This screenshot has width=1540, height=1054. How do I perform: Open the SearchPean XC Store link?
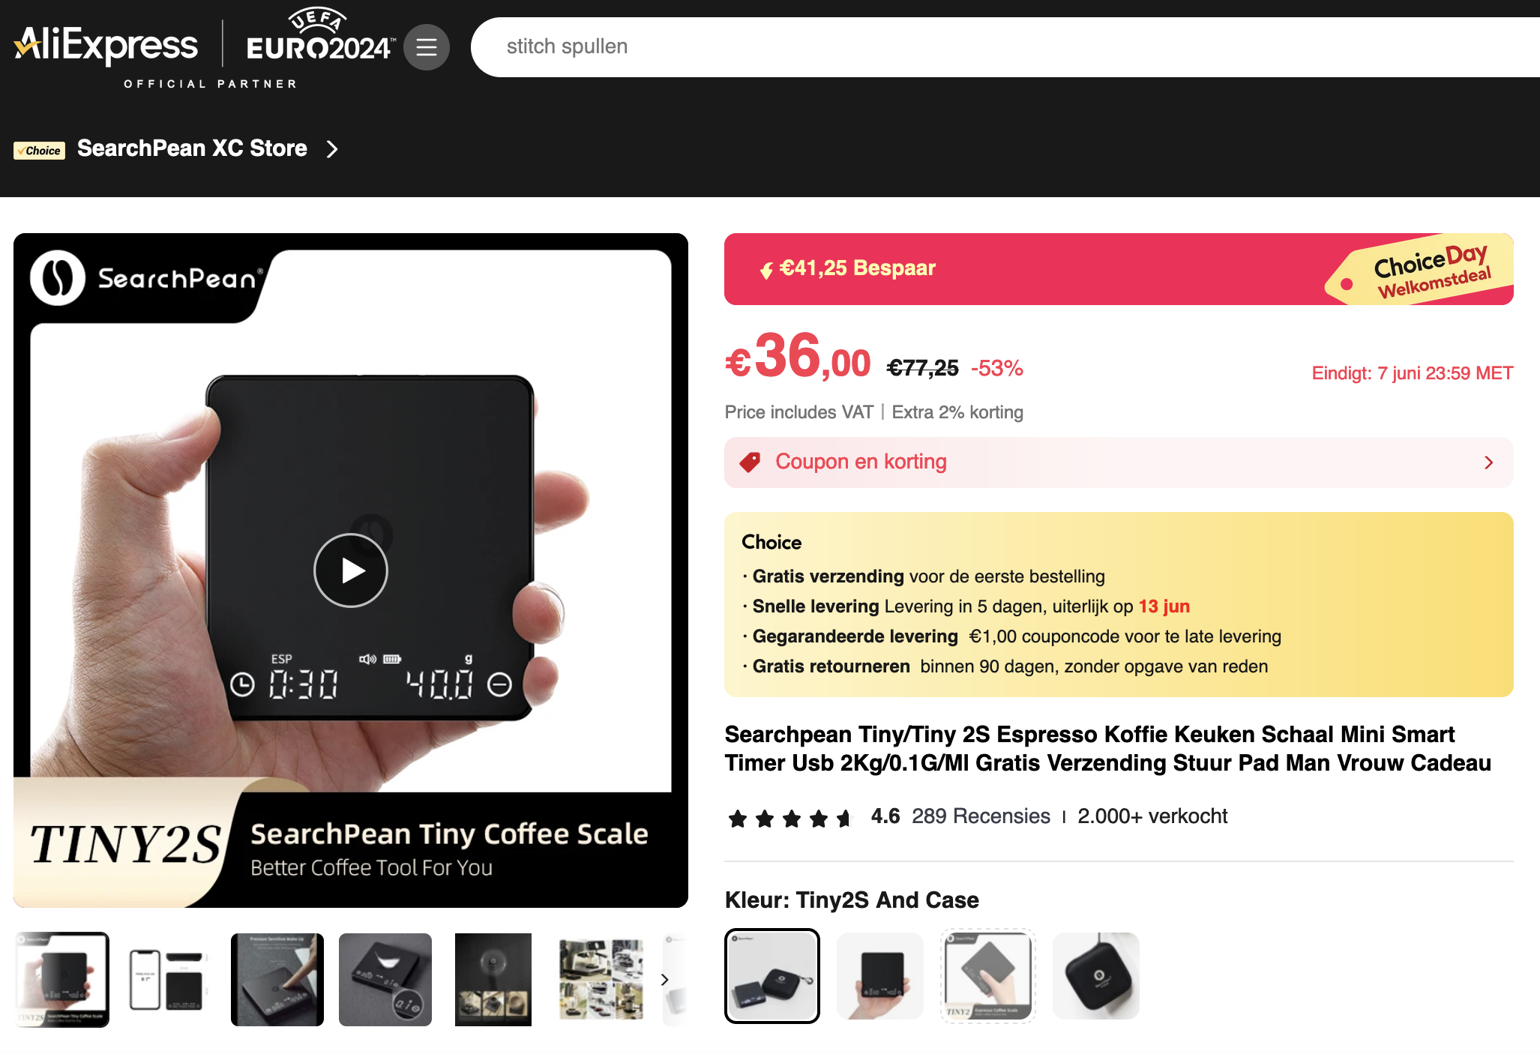[x=192, y=148]
